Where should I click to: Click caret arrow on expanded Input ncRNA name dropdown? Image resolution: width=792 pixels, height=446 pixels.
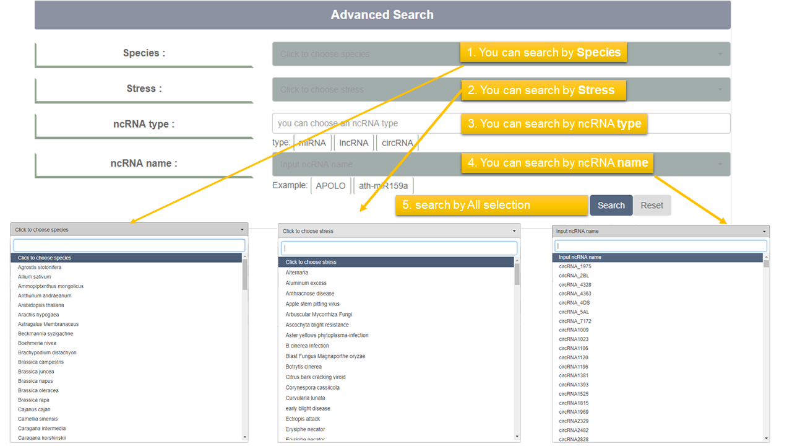[x=764, y=232]
